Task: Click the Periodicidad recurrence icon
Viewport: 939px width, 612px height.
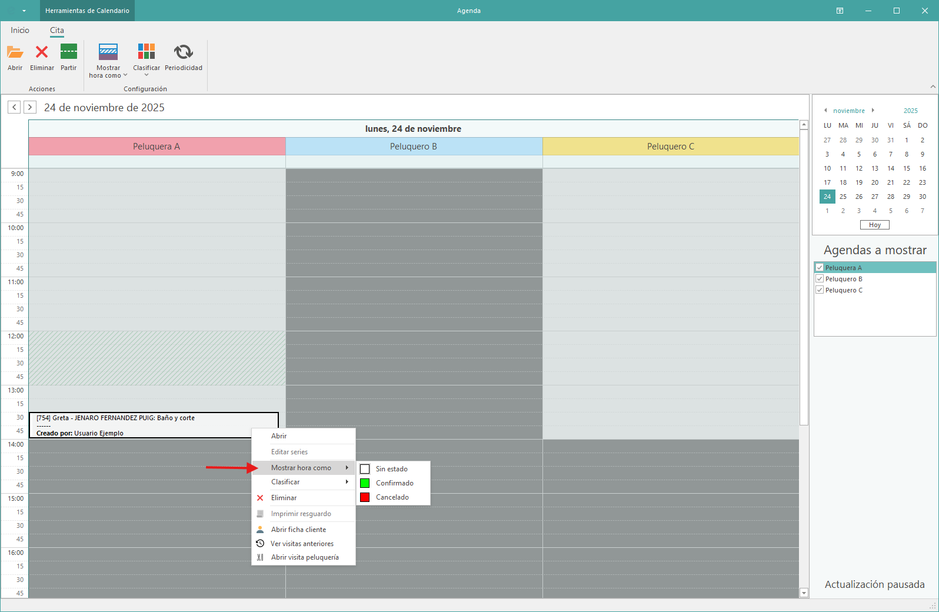Action: (x=183, y=52)
